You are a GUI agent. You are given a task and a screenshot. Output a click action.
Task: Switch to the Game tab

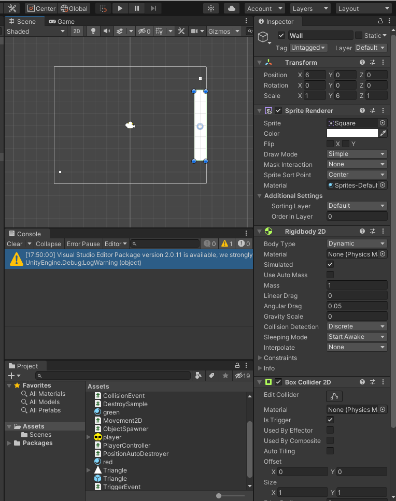(62, 21)
